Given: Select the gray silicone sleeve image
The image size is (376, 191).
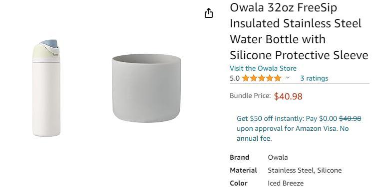Looking at the screenshot, I should click(146, 89).
